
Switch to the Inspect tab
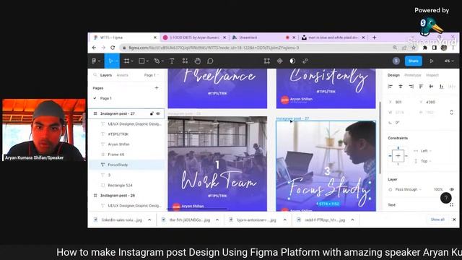(432, 75)
